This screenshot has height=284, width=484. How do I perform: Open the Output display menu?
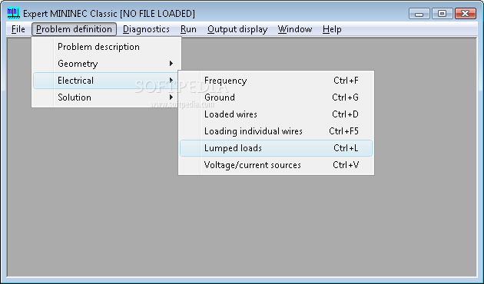(237, 29)
